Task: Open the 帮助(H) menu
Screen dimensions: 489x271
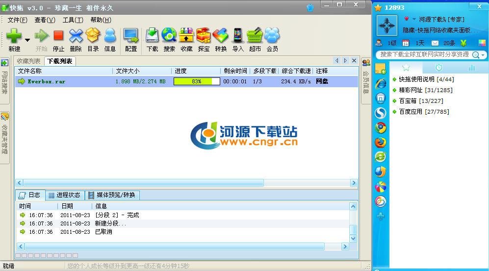Action: tap(101, 20)
